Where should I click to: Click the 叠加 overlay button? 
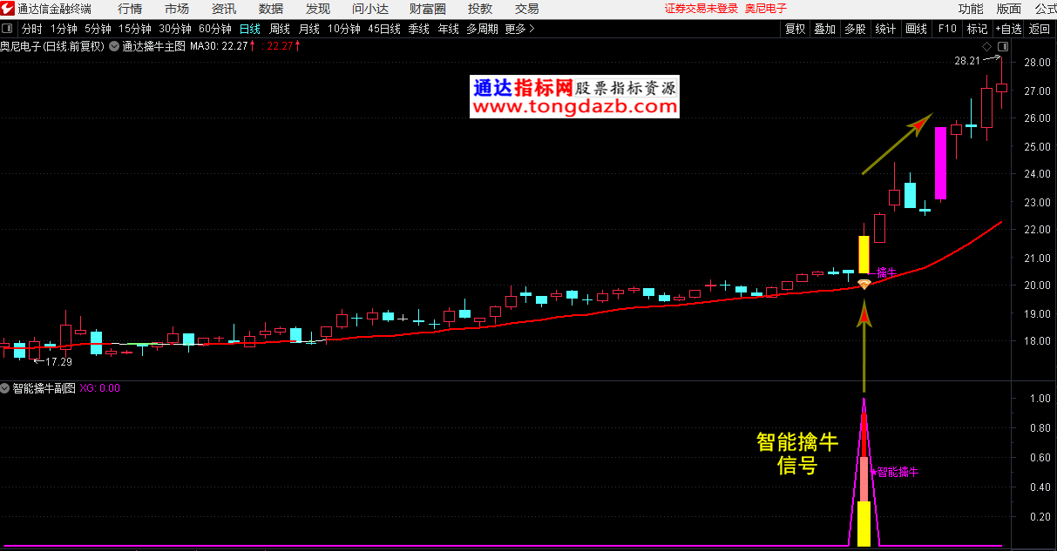824,29
